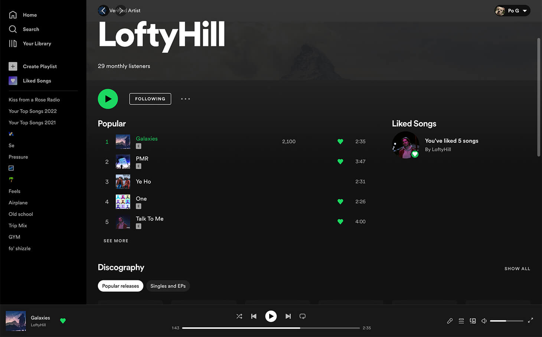Enable repeat for the current track
Viewport: 542px width, 337px height.
tap(303, 316)
